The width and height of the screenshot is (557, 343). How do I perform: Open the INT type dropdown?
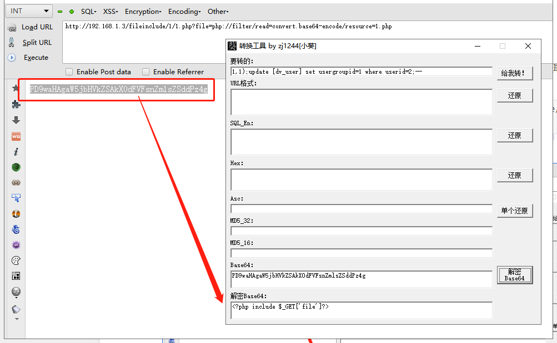click(x=29, y=11)
